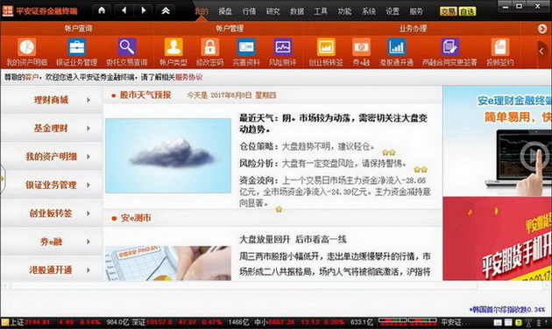Click the 平安证券 logo icon

point(7,10)
